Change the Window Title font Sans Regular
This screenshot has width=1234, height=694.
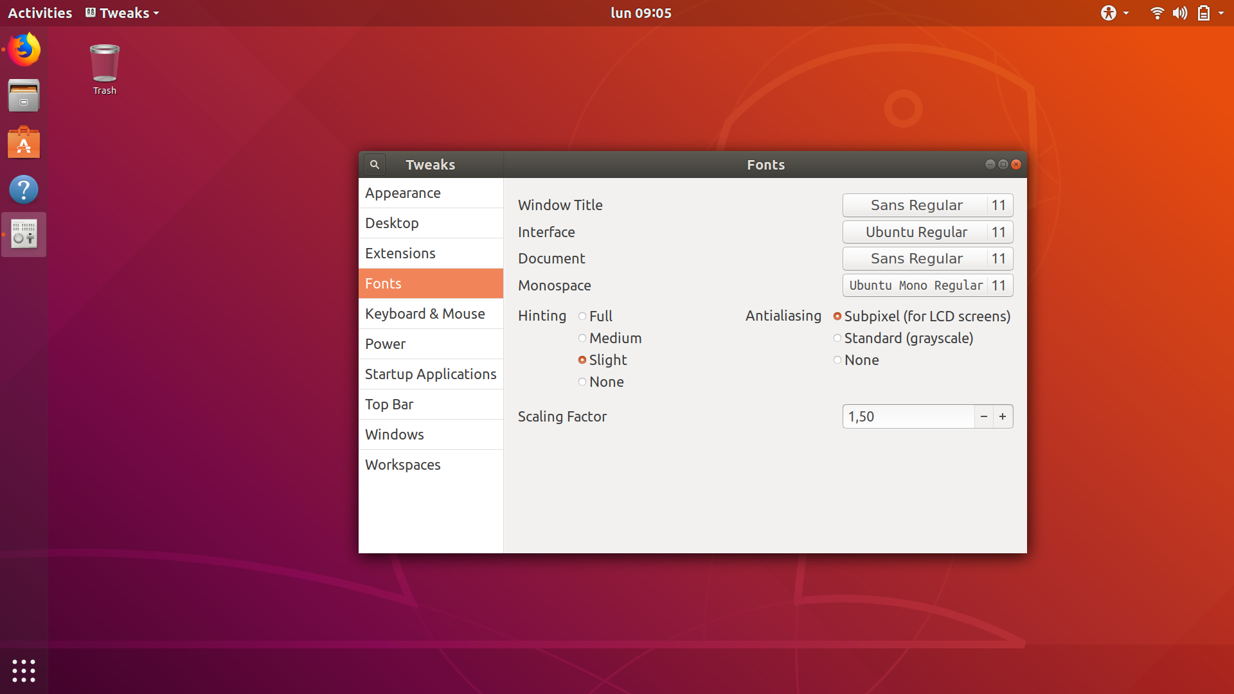pyautogui.click(x=917, y=205)
